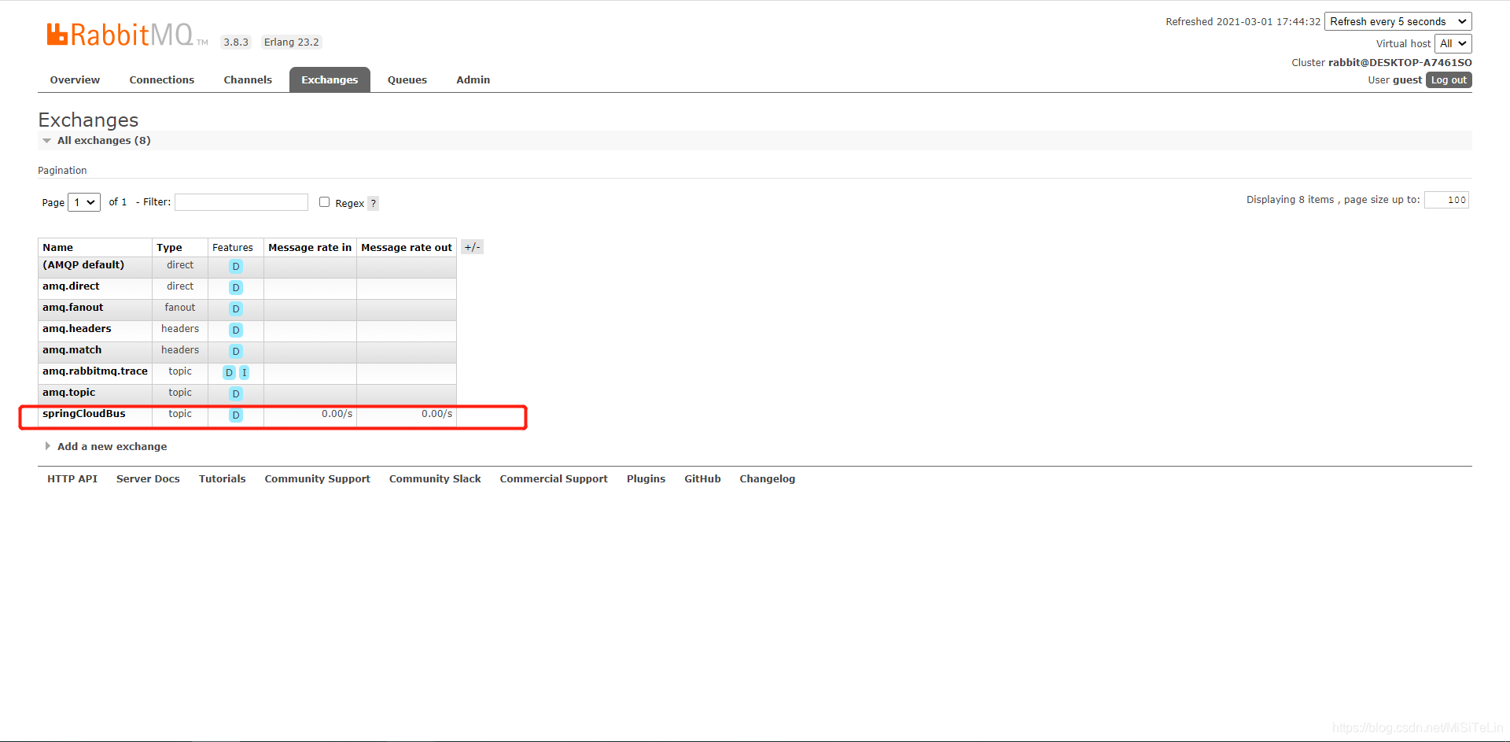Open the amq.topic exchange

pos(68,393)
